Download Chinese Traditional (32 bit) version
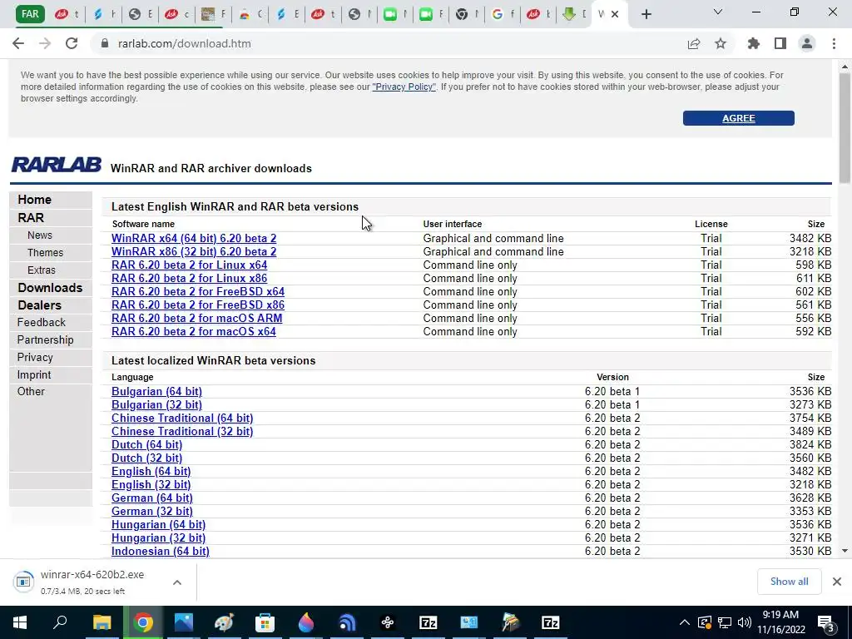852x639 pixels. 182,432
